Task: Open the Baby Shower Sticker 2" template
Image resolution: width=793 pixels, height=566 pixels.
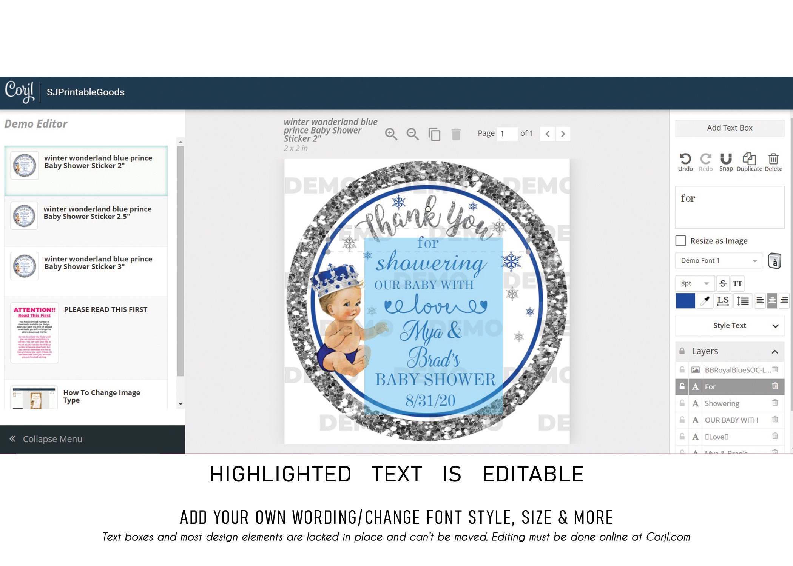Action: coord(86,171)
